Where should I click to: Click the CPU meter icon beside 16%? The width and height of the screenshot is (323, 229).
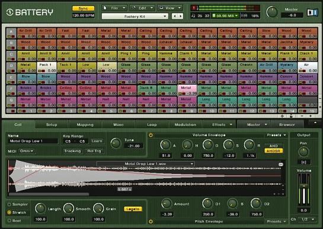244,15
